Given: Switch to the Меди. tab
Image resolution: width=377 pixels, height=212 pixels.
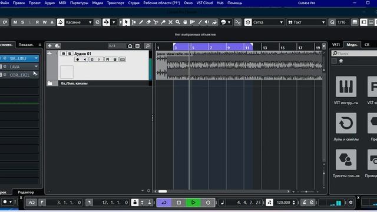Looking at the screenshot, I should [352, 45].
